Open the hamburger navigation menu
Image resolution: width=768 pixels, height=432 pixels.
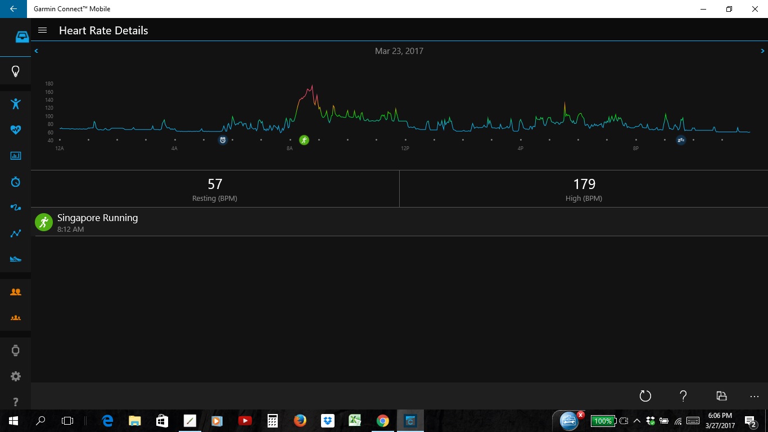(42, 30)
